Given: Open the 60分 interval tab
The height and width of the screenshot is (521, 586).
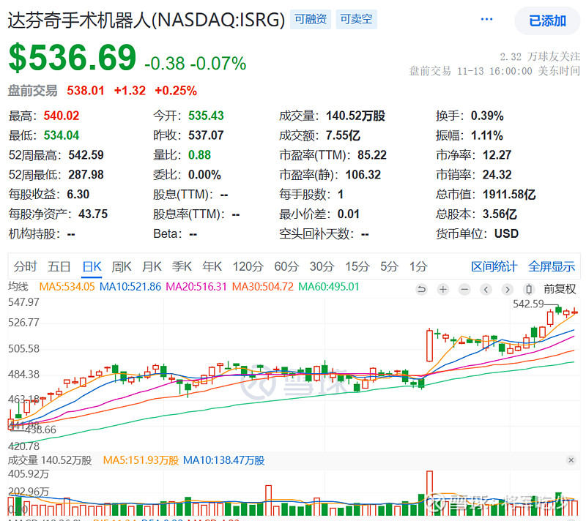Looking at the screenshot, I should click(286, 266).
